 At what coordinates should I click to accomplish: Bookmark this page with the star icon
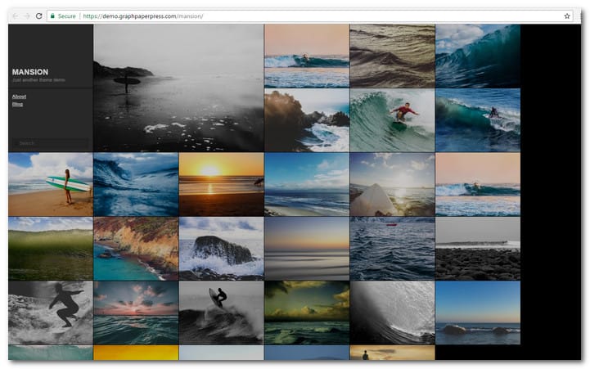[567, 16]
